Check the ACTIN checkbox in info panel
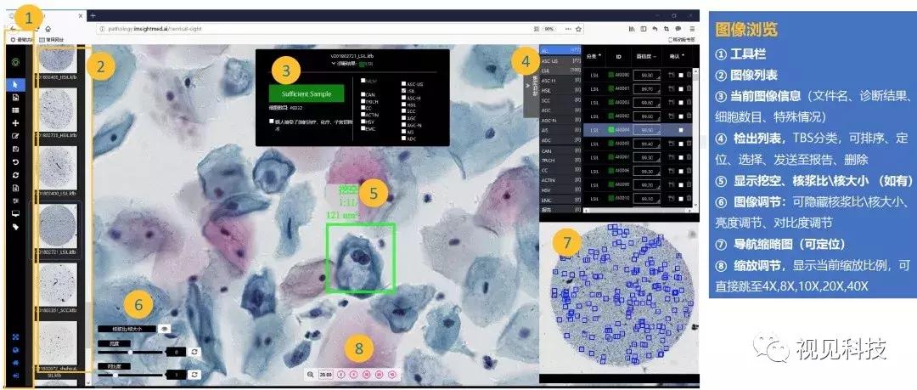The image size is (917, 390). click(x=363, y=116)
